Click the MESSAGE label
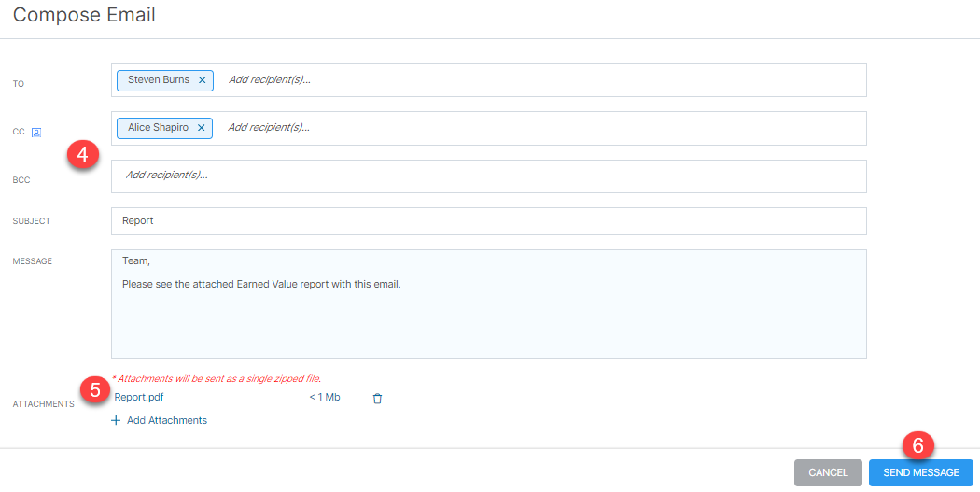This screenshot has height=492, width=980. [x=33, y=261]
